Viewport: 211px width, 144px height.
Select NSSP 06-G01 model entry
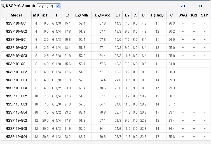click(x=16, y=40)
